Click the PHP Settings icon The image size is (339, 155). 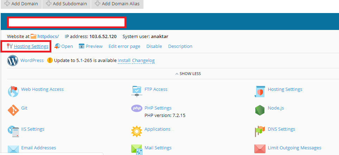tap(136, 108)
